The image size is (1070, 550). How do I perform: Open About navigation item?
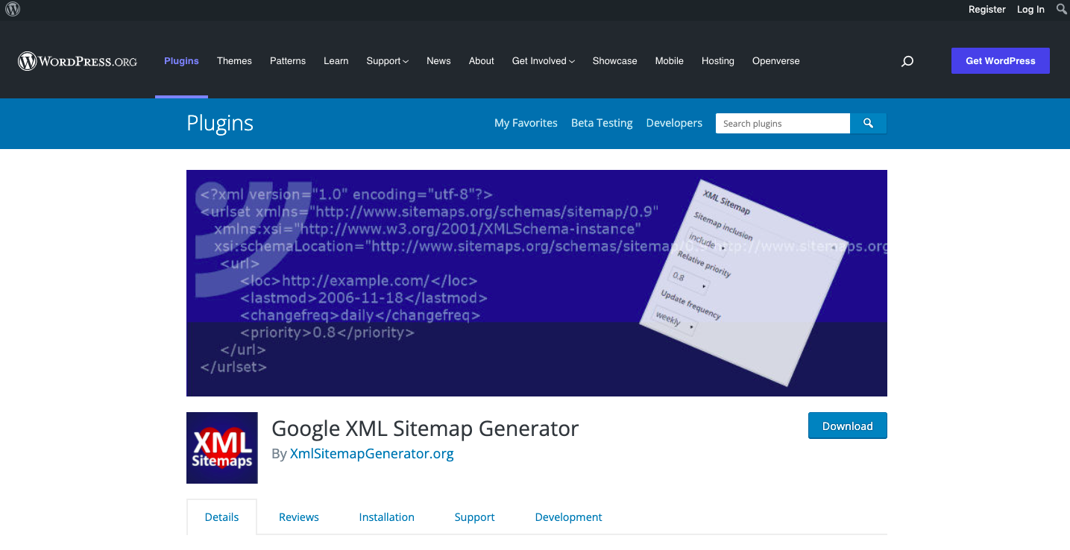(481, 61)
